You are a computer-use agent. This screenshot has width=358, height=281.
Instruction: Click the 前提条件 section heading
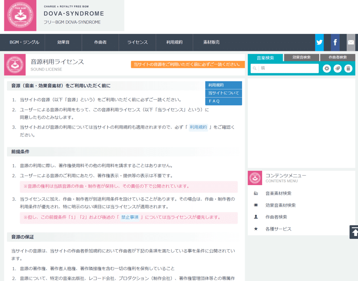tap(20, 152)
